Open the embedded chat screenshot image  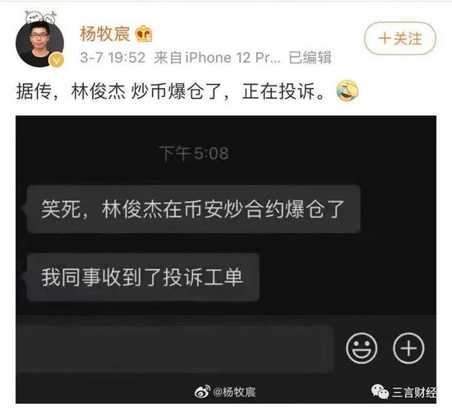226,259
